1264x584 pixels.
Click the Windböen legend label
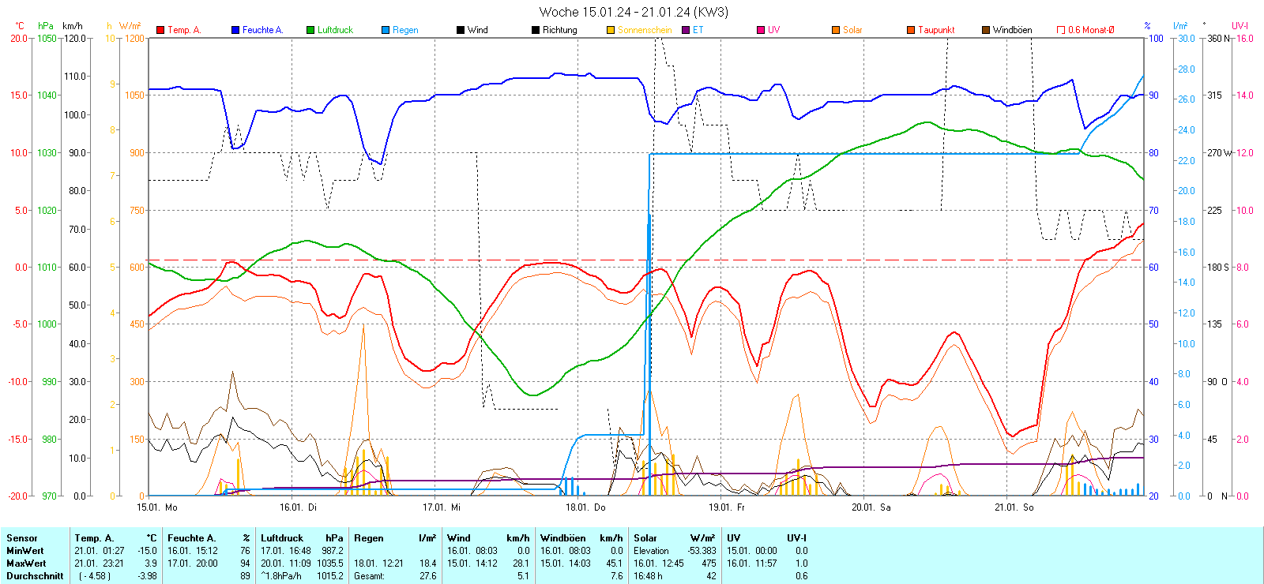tap(1012, 30)
